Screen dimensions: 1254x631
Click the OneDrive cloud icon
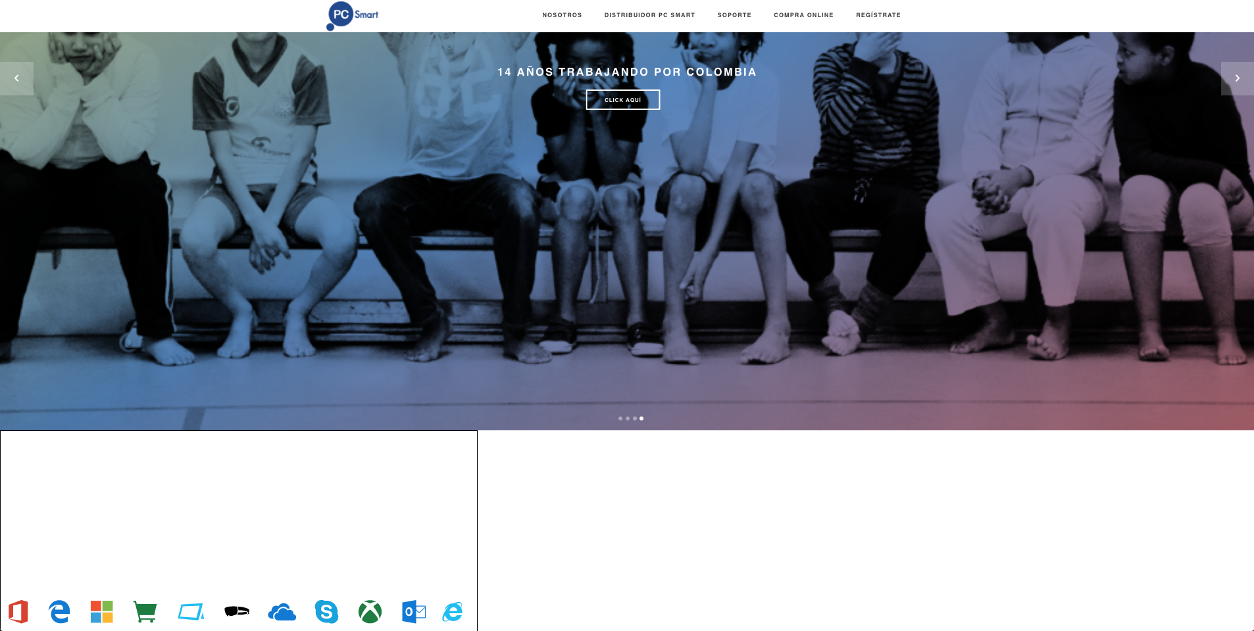[282, 613]
